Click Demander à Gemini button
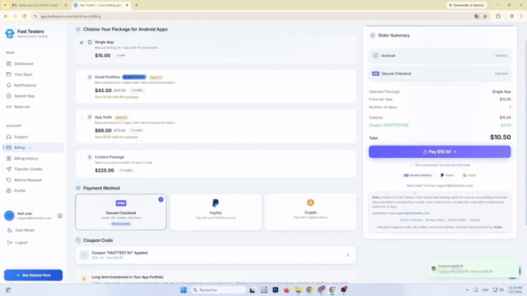The height and width of the screenshot is (296, 527). click(x=466, y=5)
